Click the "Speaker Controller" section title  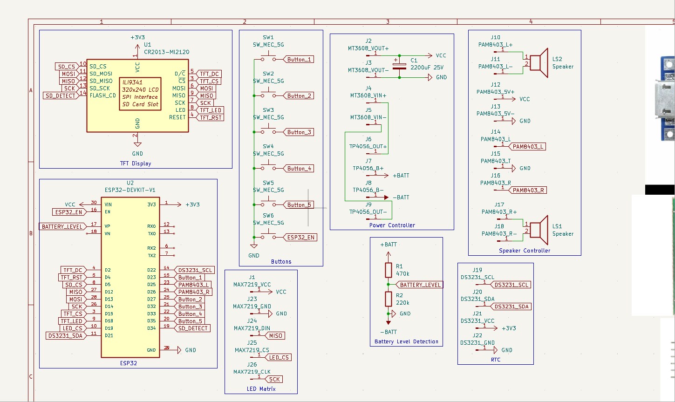click(x=525, y=251)
